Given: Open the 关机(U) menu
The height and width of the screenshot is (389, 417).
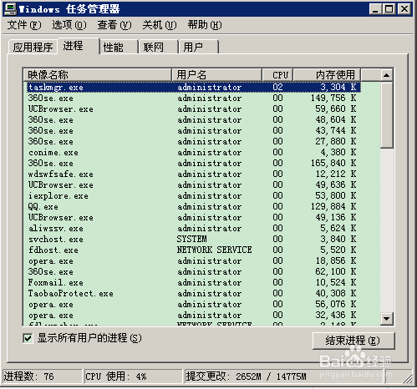Looking at the screenshot, I should click(x=160, y=25).
